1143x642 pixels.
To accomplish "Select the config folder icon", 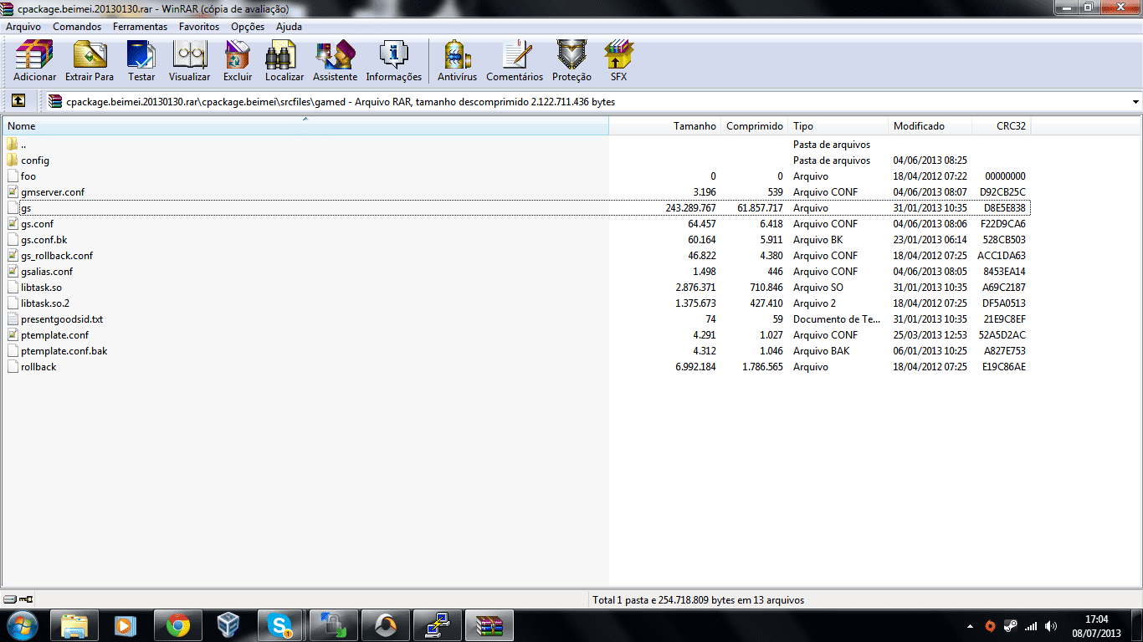I will click(x=13, y=160).
